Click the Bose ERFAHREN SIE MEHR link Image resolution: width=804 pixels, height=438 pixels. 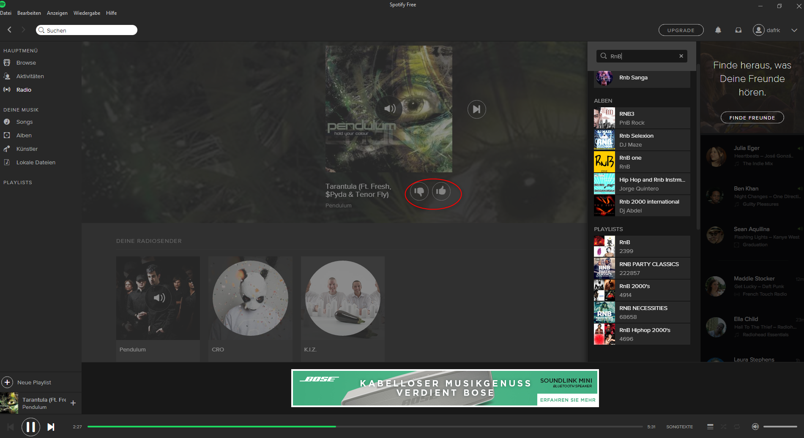tap(568, 400)
